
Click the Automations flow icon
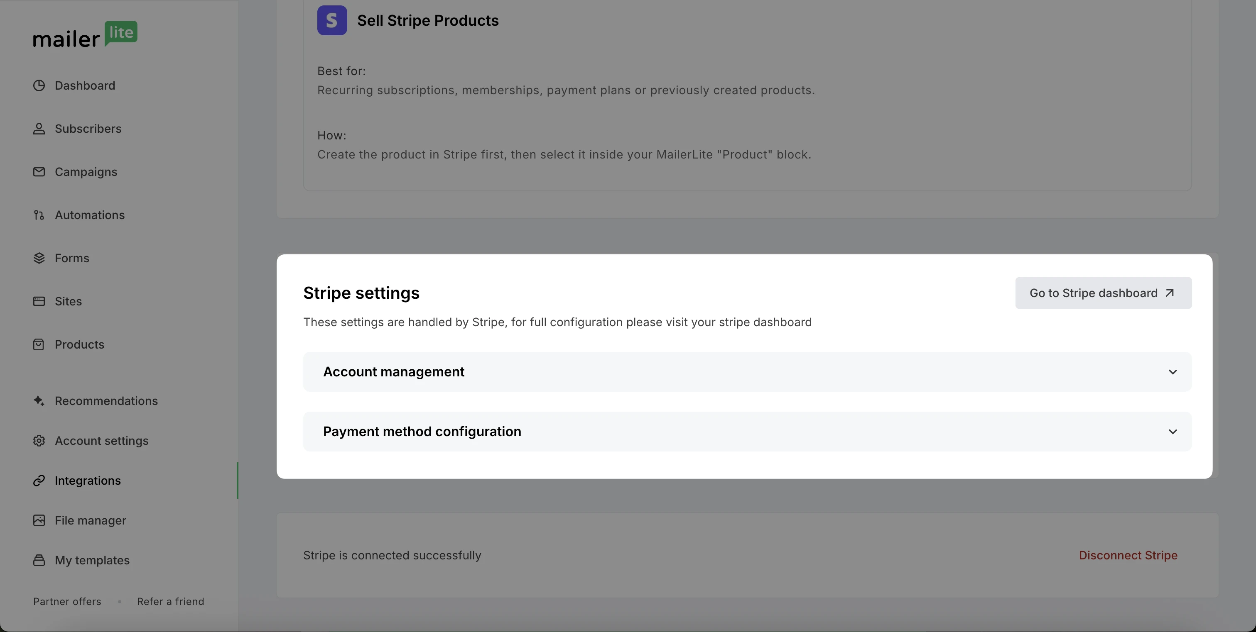[39, 215]
